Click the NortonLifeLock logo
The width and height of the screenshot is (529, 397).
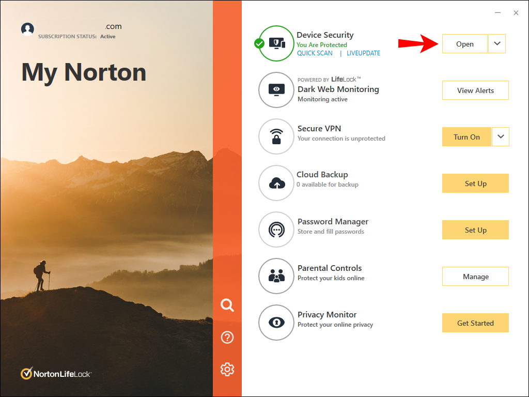[x=56, y=374]
